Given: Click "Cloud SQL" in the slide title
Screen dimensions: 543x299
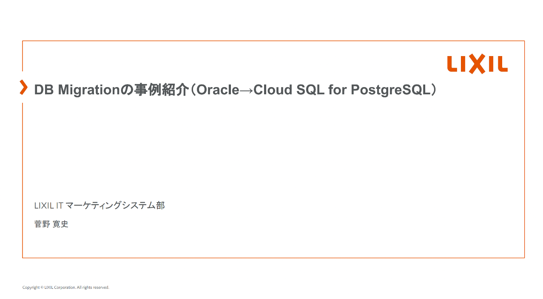Looking at the screenshot, I should (x=289, y=90).
